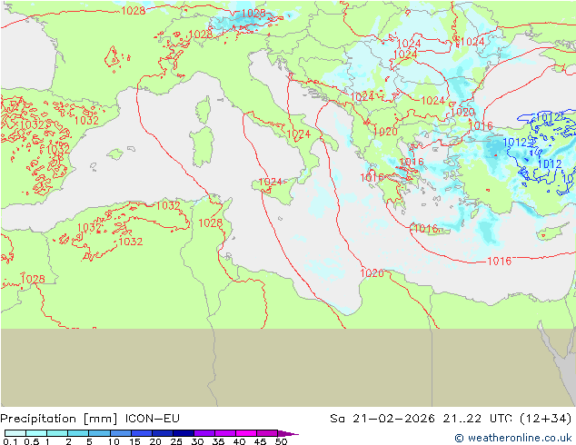This screenshot has height=445, width=576.
Task: Pick the 40–45 mm magenta legend swatch
Action: [x=246, y=433]
